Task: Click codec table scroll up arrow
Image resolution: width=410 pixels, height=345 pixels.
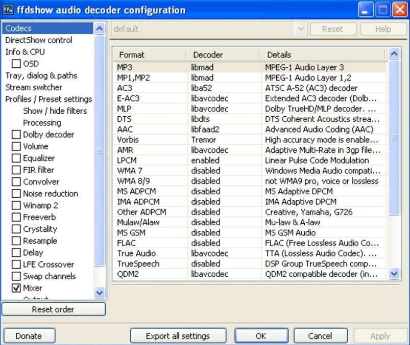Action: 394,54
